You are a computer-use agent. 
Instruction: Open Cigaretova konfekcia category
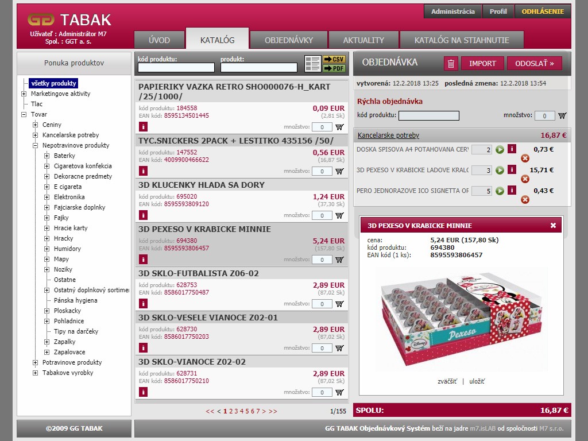pyautogui.click(x=83, y=166)
